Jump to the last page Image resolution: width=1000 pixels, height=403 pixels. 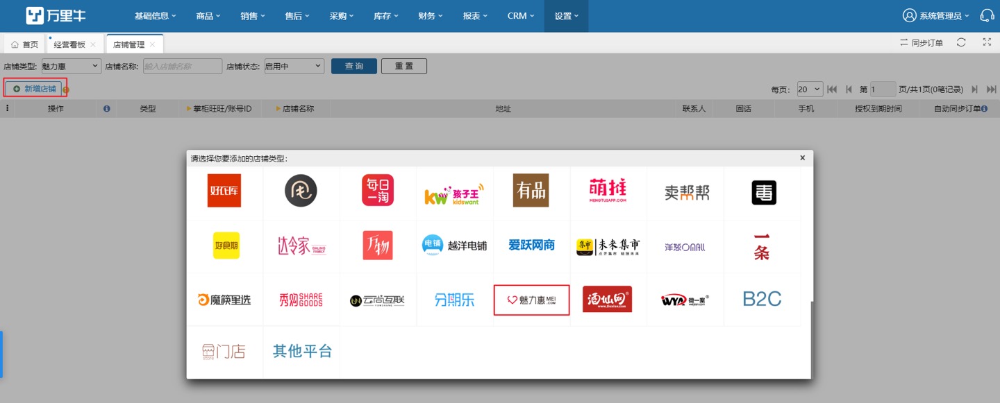coord(992,89)
